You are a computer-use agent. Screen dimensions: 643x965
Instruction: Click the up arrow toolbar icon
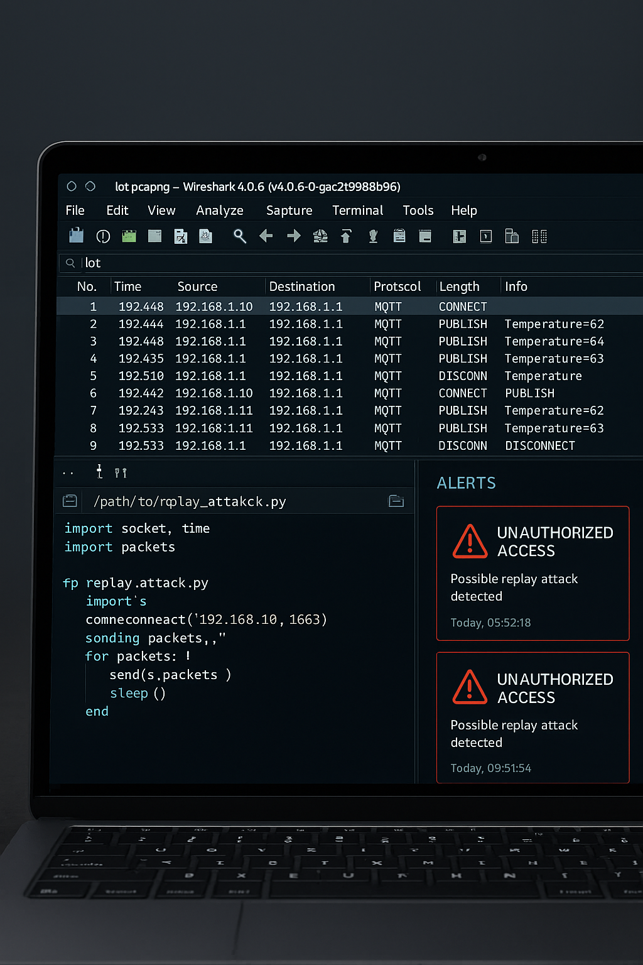[x=346, y=236]
